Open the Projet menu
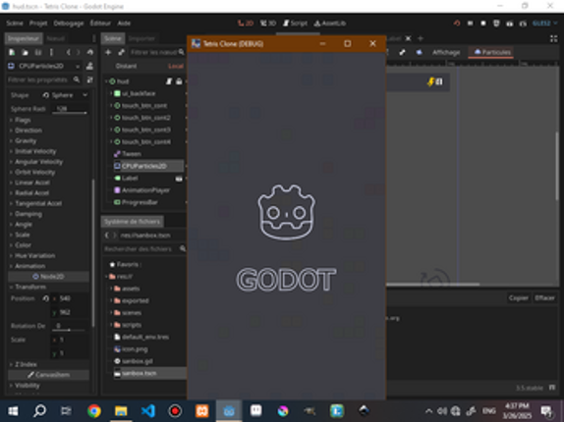The image size is (564, 422). coord(38,24)
